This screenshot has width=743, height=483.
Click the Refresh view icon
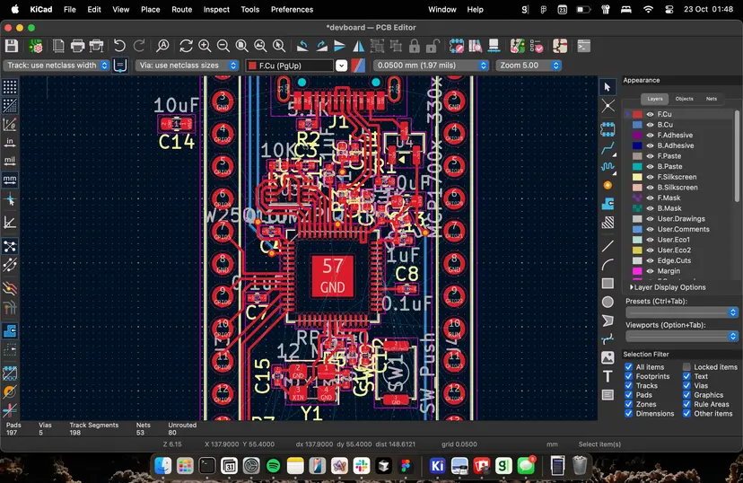186,46
